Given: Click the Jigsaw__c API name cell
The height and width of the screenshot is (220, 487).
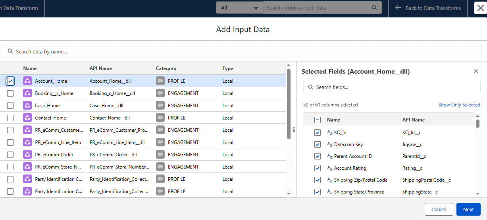Looking at the screenshot, I should 412,144.
